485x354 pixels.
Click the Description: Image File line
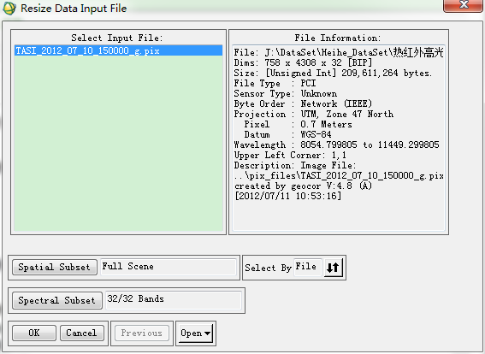coord(295,165)
